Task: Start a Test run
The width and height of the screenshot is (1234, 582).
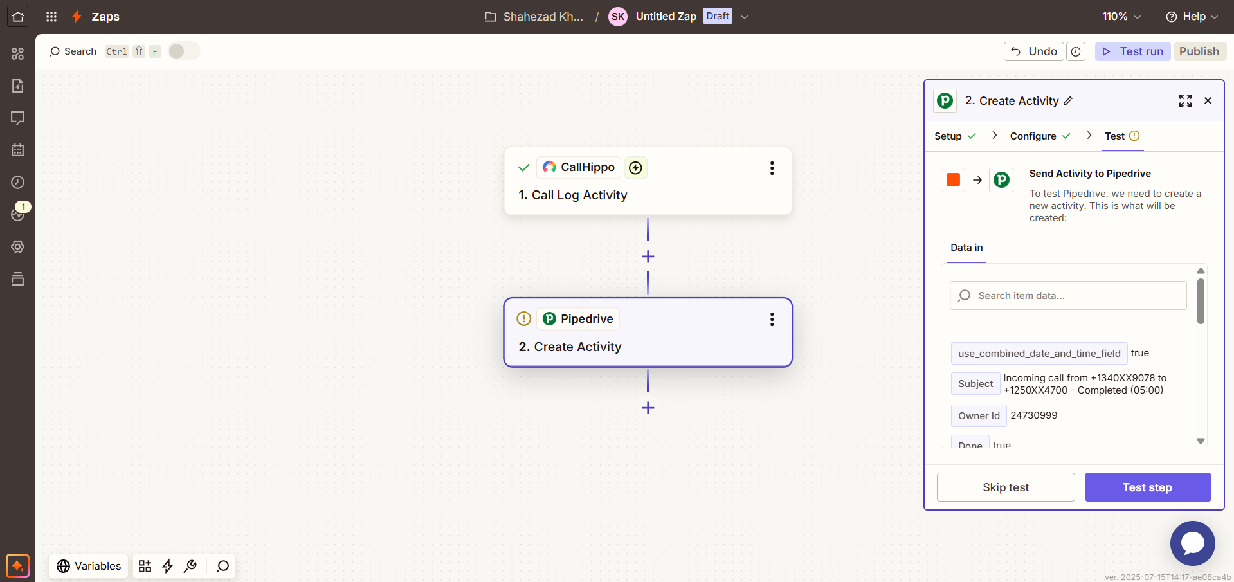Action: (1132, 51)
